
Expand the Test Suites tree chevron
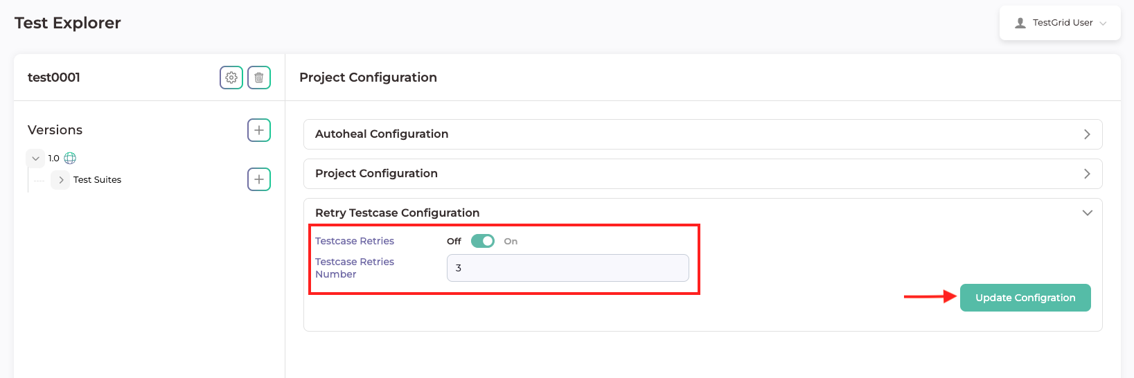click(x=61, y=180)
